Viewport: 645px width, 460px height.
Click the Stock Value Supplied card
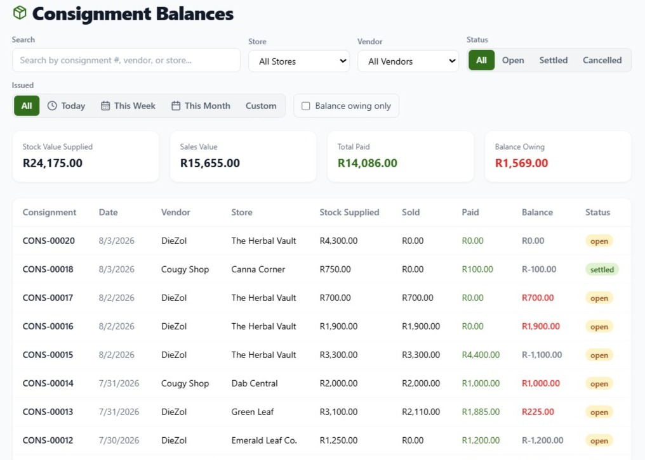(x=86, y=157)
